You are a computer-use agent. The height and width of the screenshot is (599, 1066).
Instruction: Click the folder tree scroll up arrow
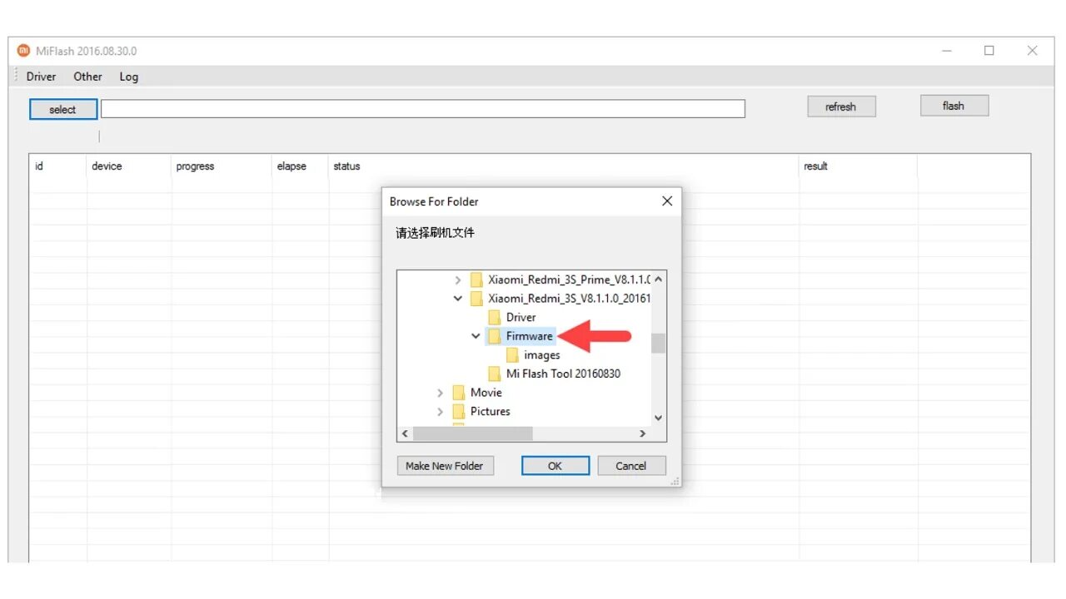pos(658,280)
